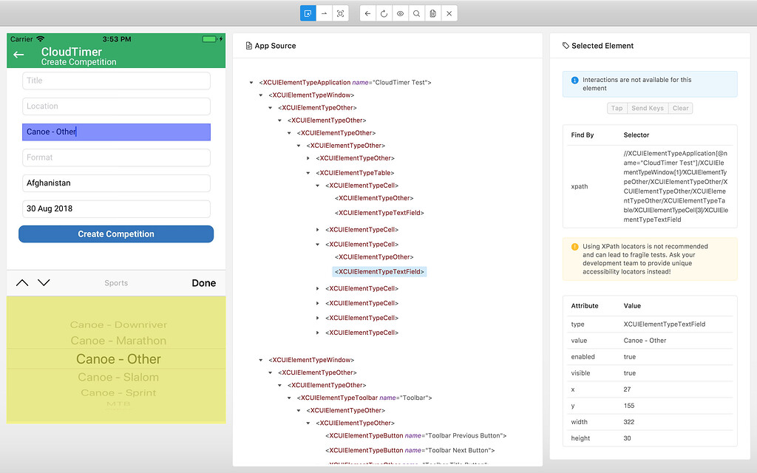Image resolution: width=757 pixels, height=473 pixels.
Task: Click the Sports label in the picker toolbar
Action: [116, 283]
